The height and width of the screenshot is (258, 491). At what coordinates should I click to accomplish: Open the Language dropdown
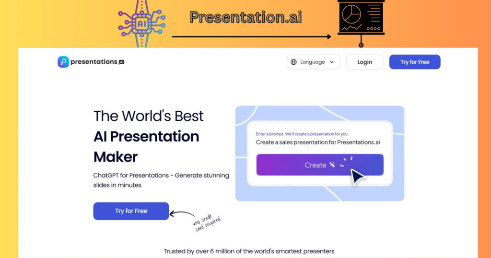(313, 62)
